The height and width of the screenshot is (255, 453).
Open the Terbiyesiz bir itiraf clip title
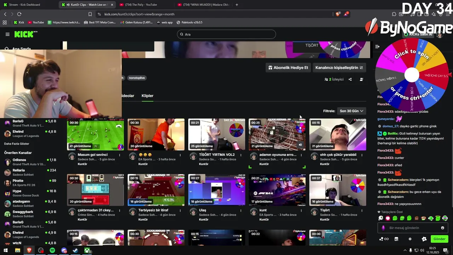coord(153,210)
